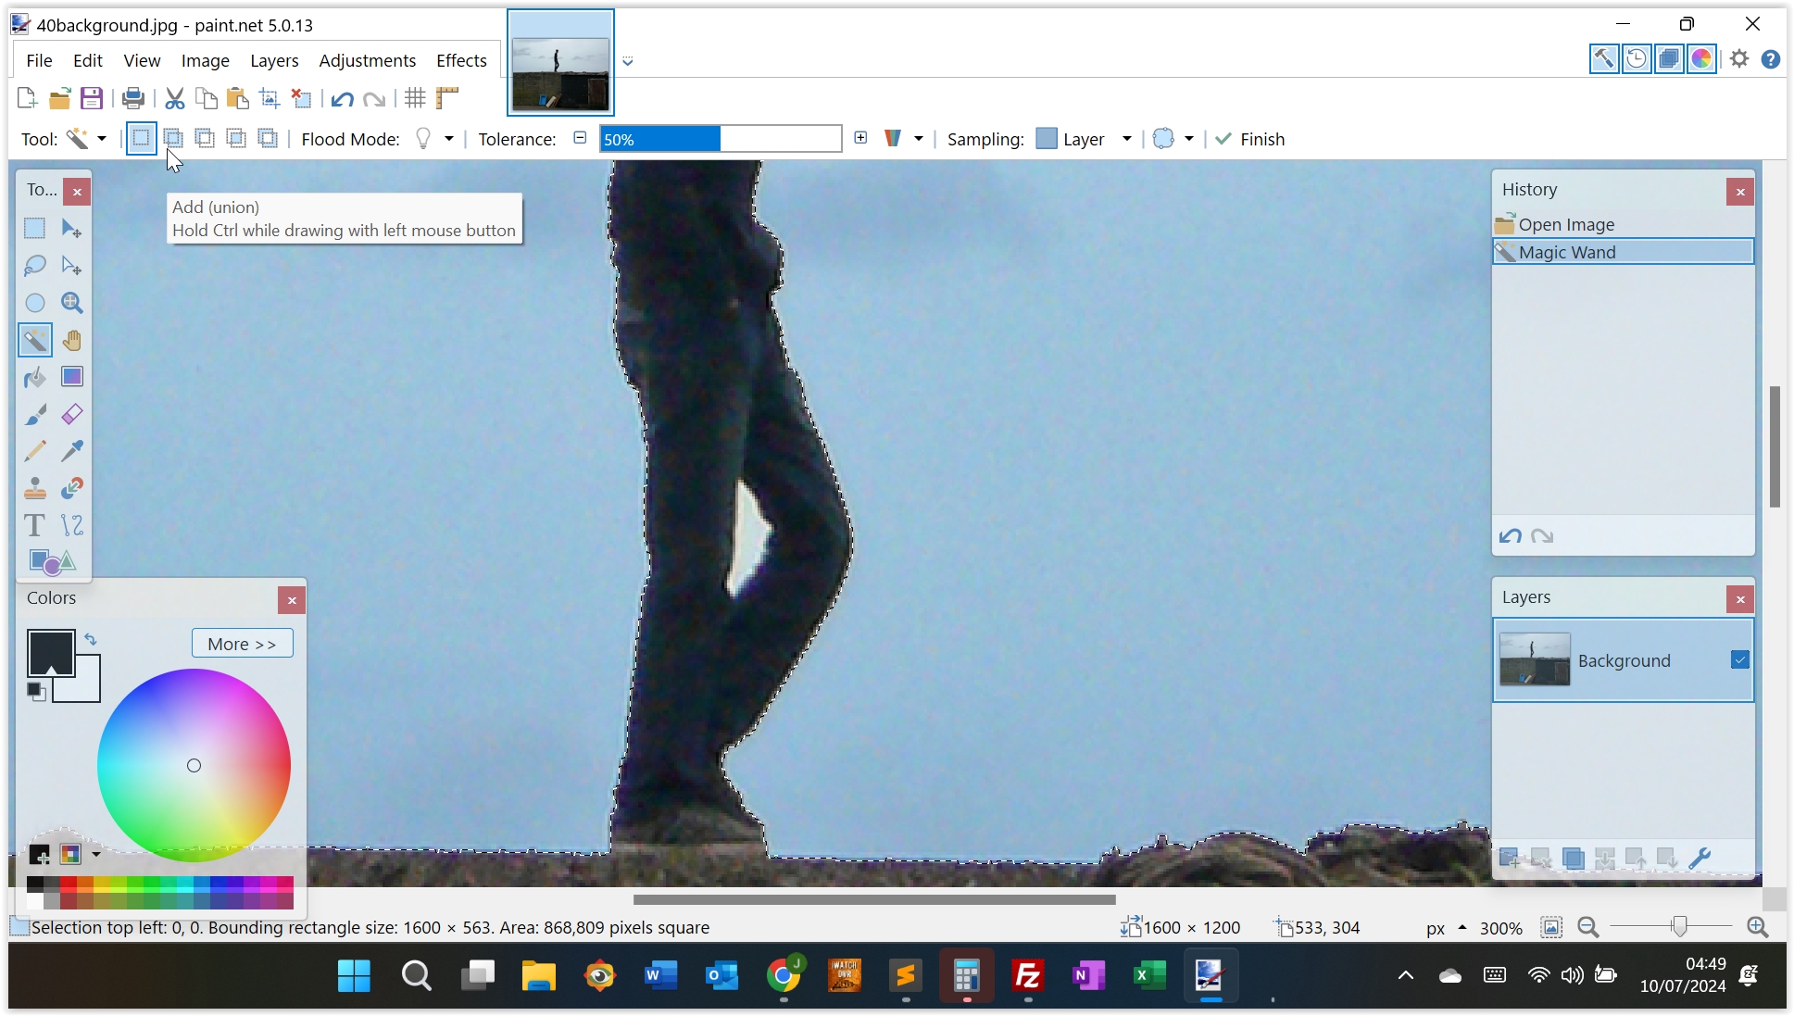Select the Lasso Select tool
The width and height of the screenshot is (1794, 1016).
pos(34,266)
